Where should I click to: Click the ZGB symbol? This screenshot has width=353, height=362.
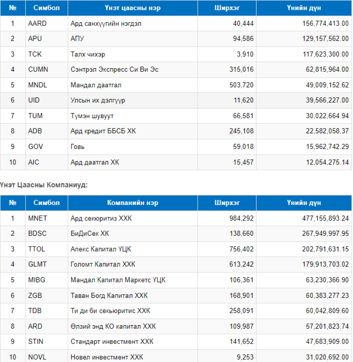coord(35,296)
